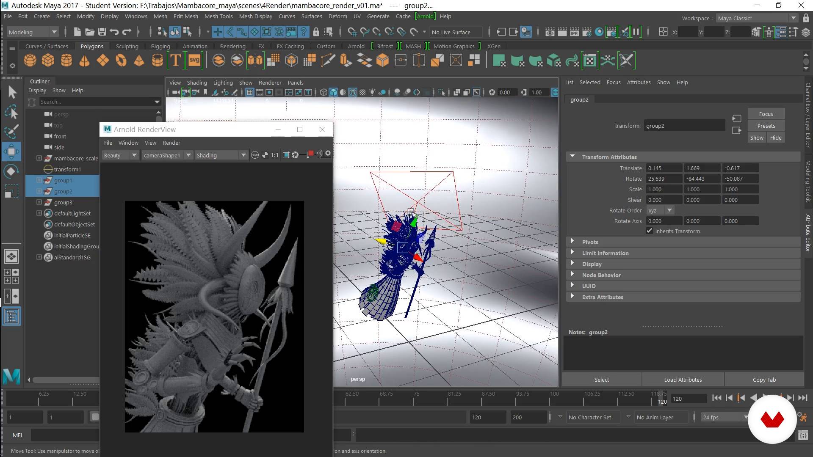The height and width of the screenshot is (457, 813).
Task: Create a polygon torus from the shelf
Action: [x=121, y=61]
